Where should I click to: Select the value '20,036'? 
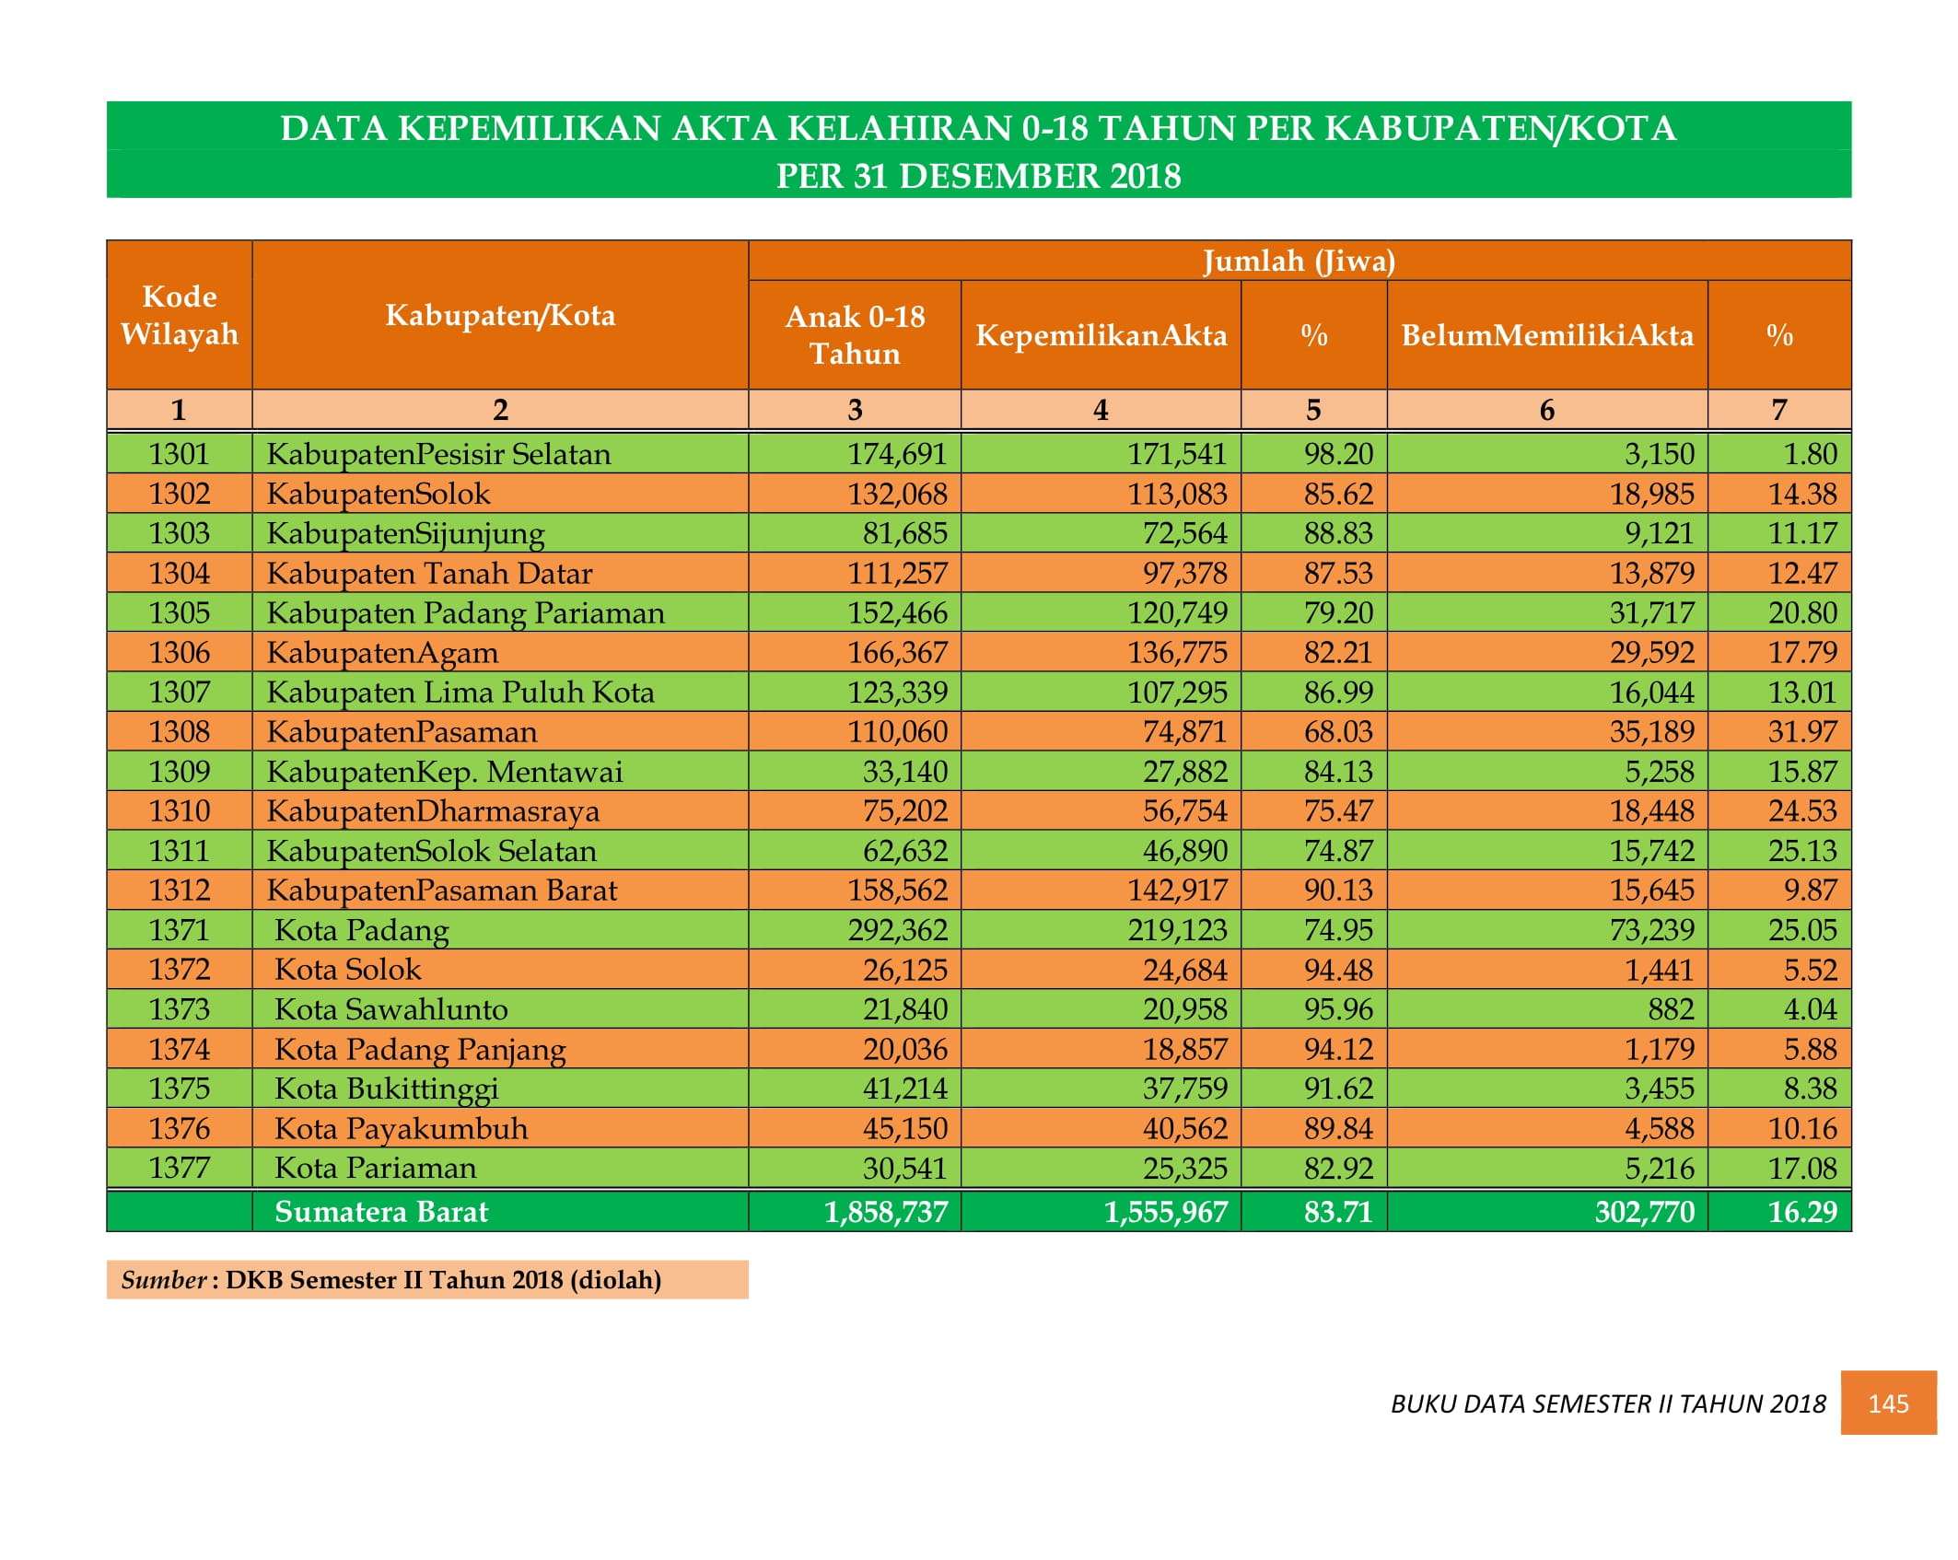(x=904, y=1048)
